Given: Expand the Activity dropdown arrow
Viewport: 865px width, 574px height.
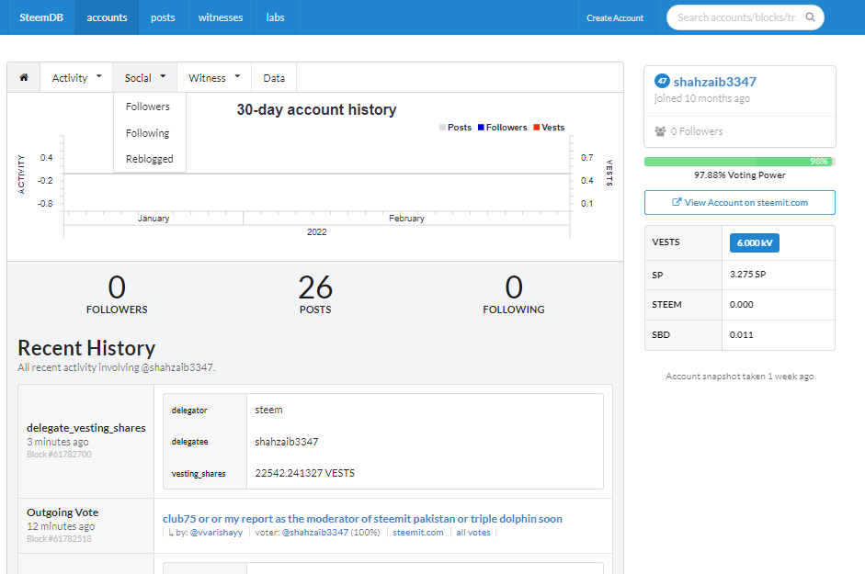Looking at the screenshot, I should [98, 76].
